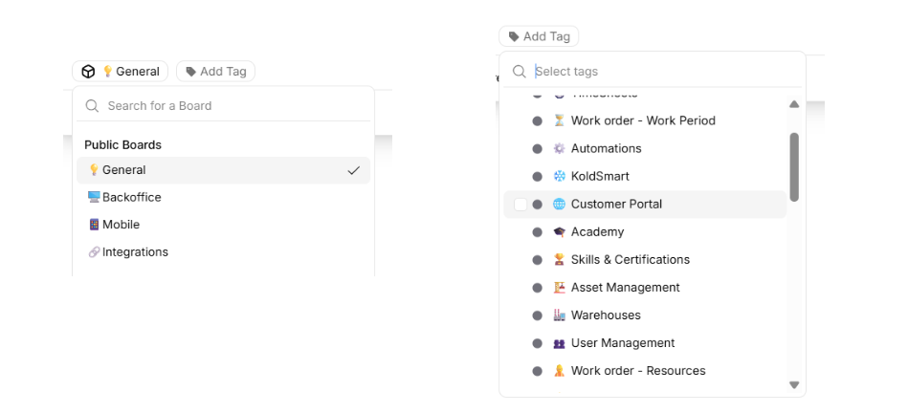Click the magnifier icon in the board search
The width and height of the screenshot is (908, 413).
point(93,106)
